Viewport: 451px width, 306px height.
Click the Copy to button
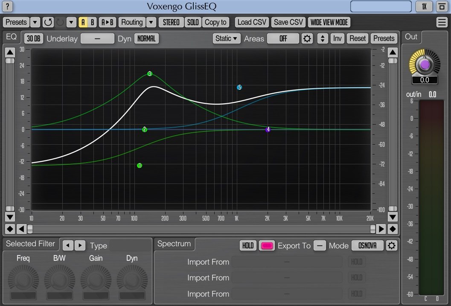click(x=215, y=22)
